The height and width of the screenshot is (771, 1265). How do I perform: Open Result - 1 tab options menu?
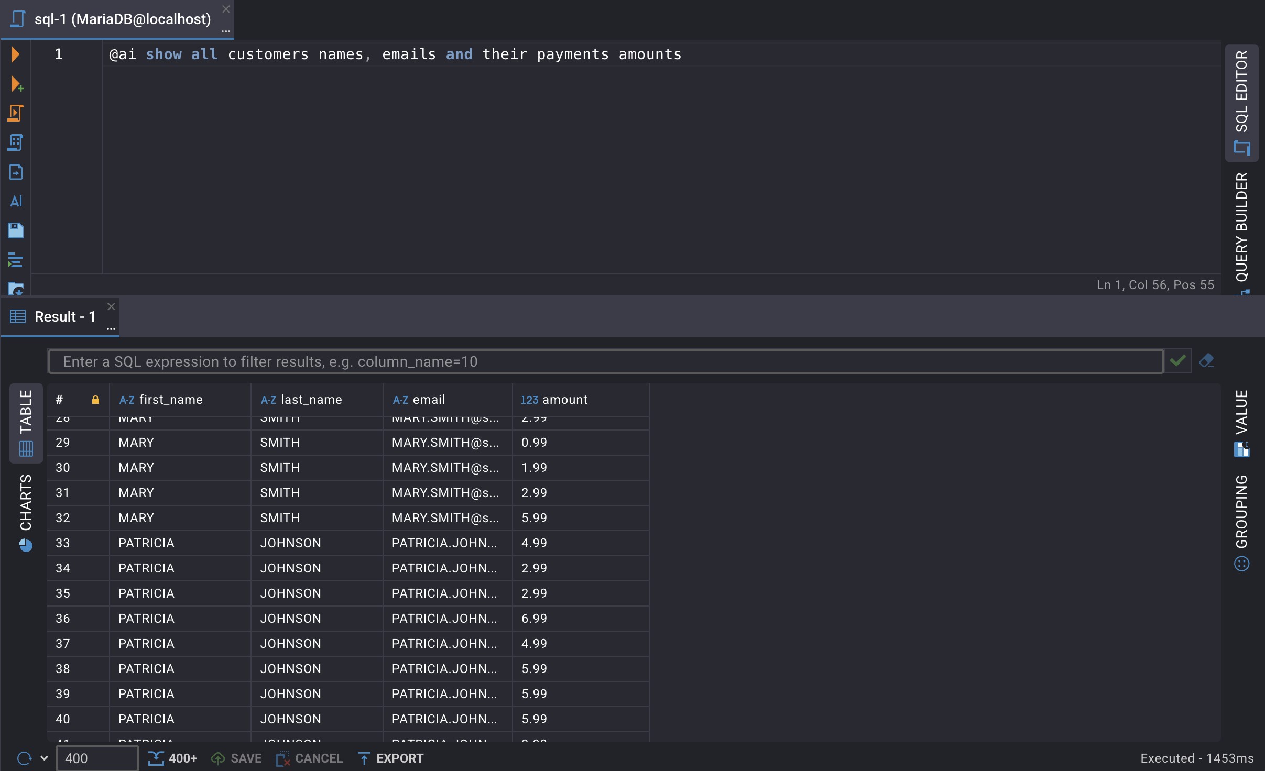point(111,329)
